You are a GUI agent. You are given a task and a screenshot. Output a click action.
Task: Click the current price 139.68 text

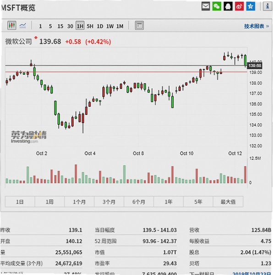pos(50,42)
